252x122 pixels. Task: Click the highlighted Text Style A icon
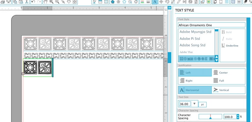pyautogui.click(x=155, y=2)
